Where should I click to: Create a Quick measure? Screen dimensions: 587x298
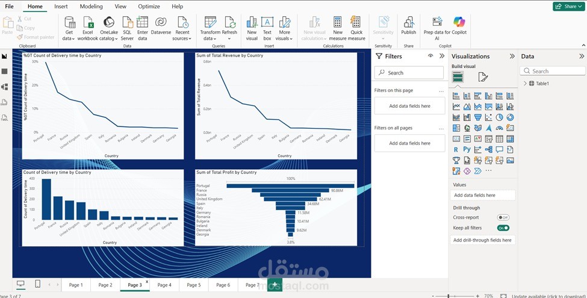[356, 28]
